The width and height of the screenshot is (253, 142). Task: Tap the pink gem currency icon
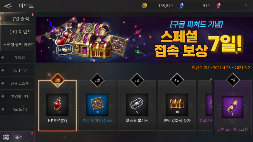coord(218,6)
